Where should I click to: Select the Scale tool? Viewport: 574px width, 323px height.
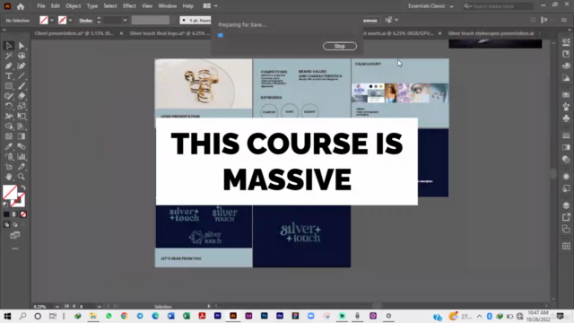22,106
